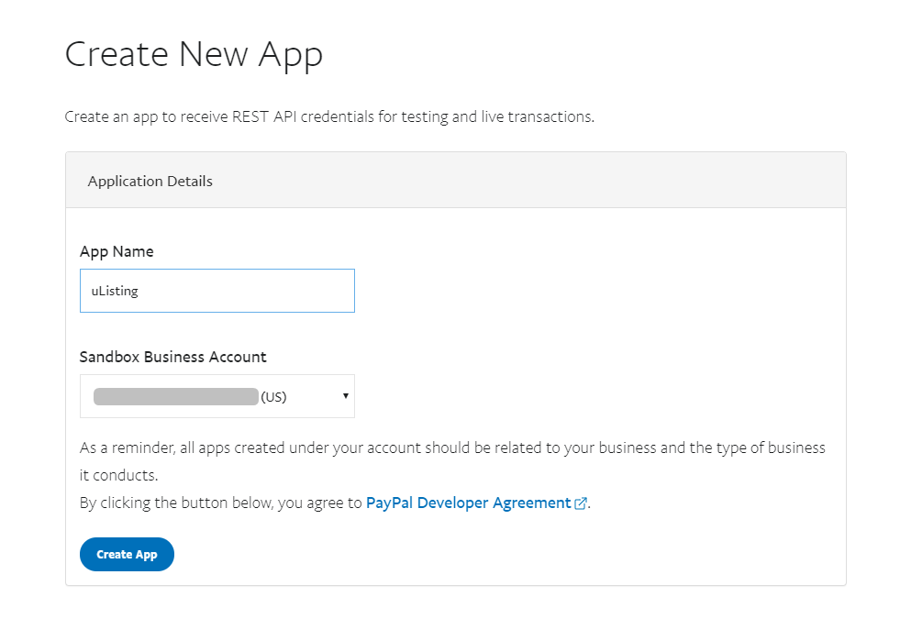Click the Create New App heading

click(x=194, y=54)
